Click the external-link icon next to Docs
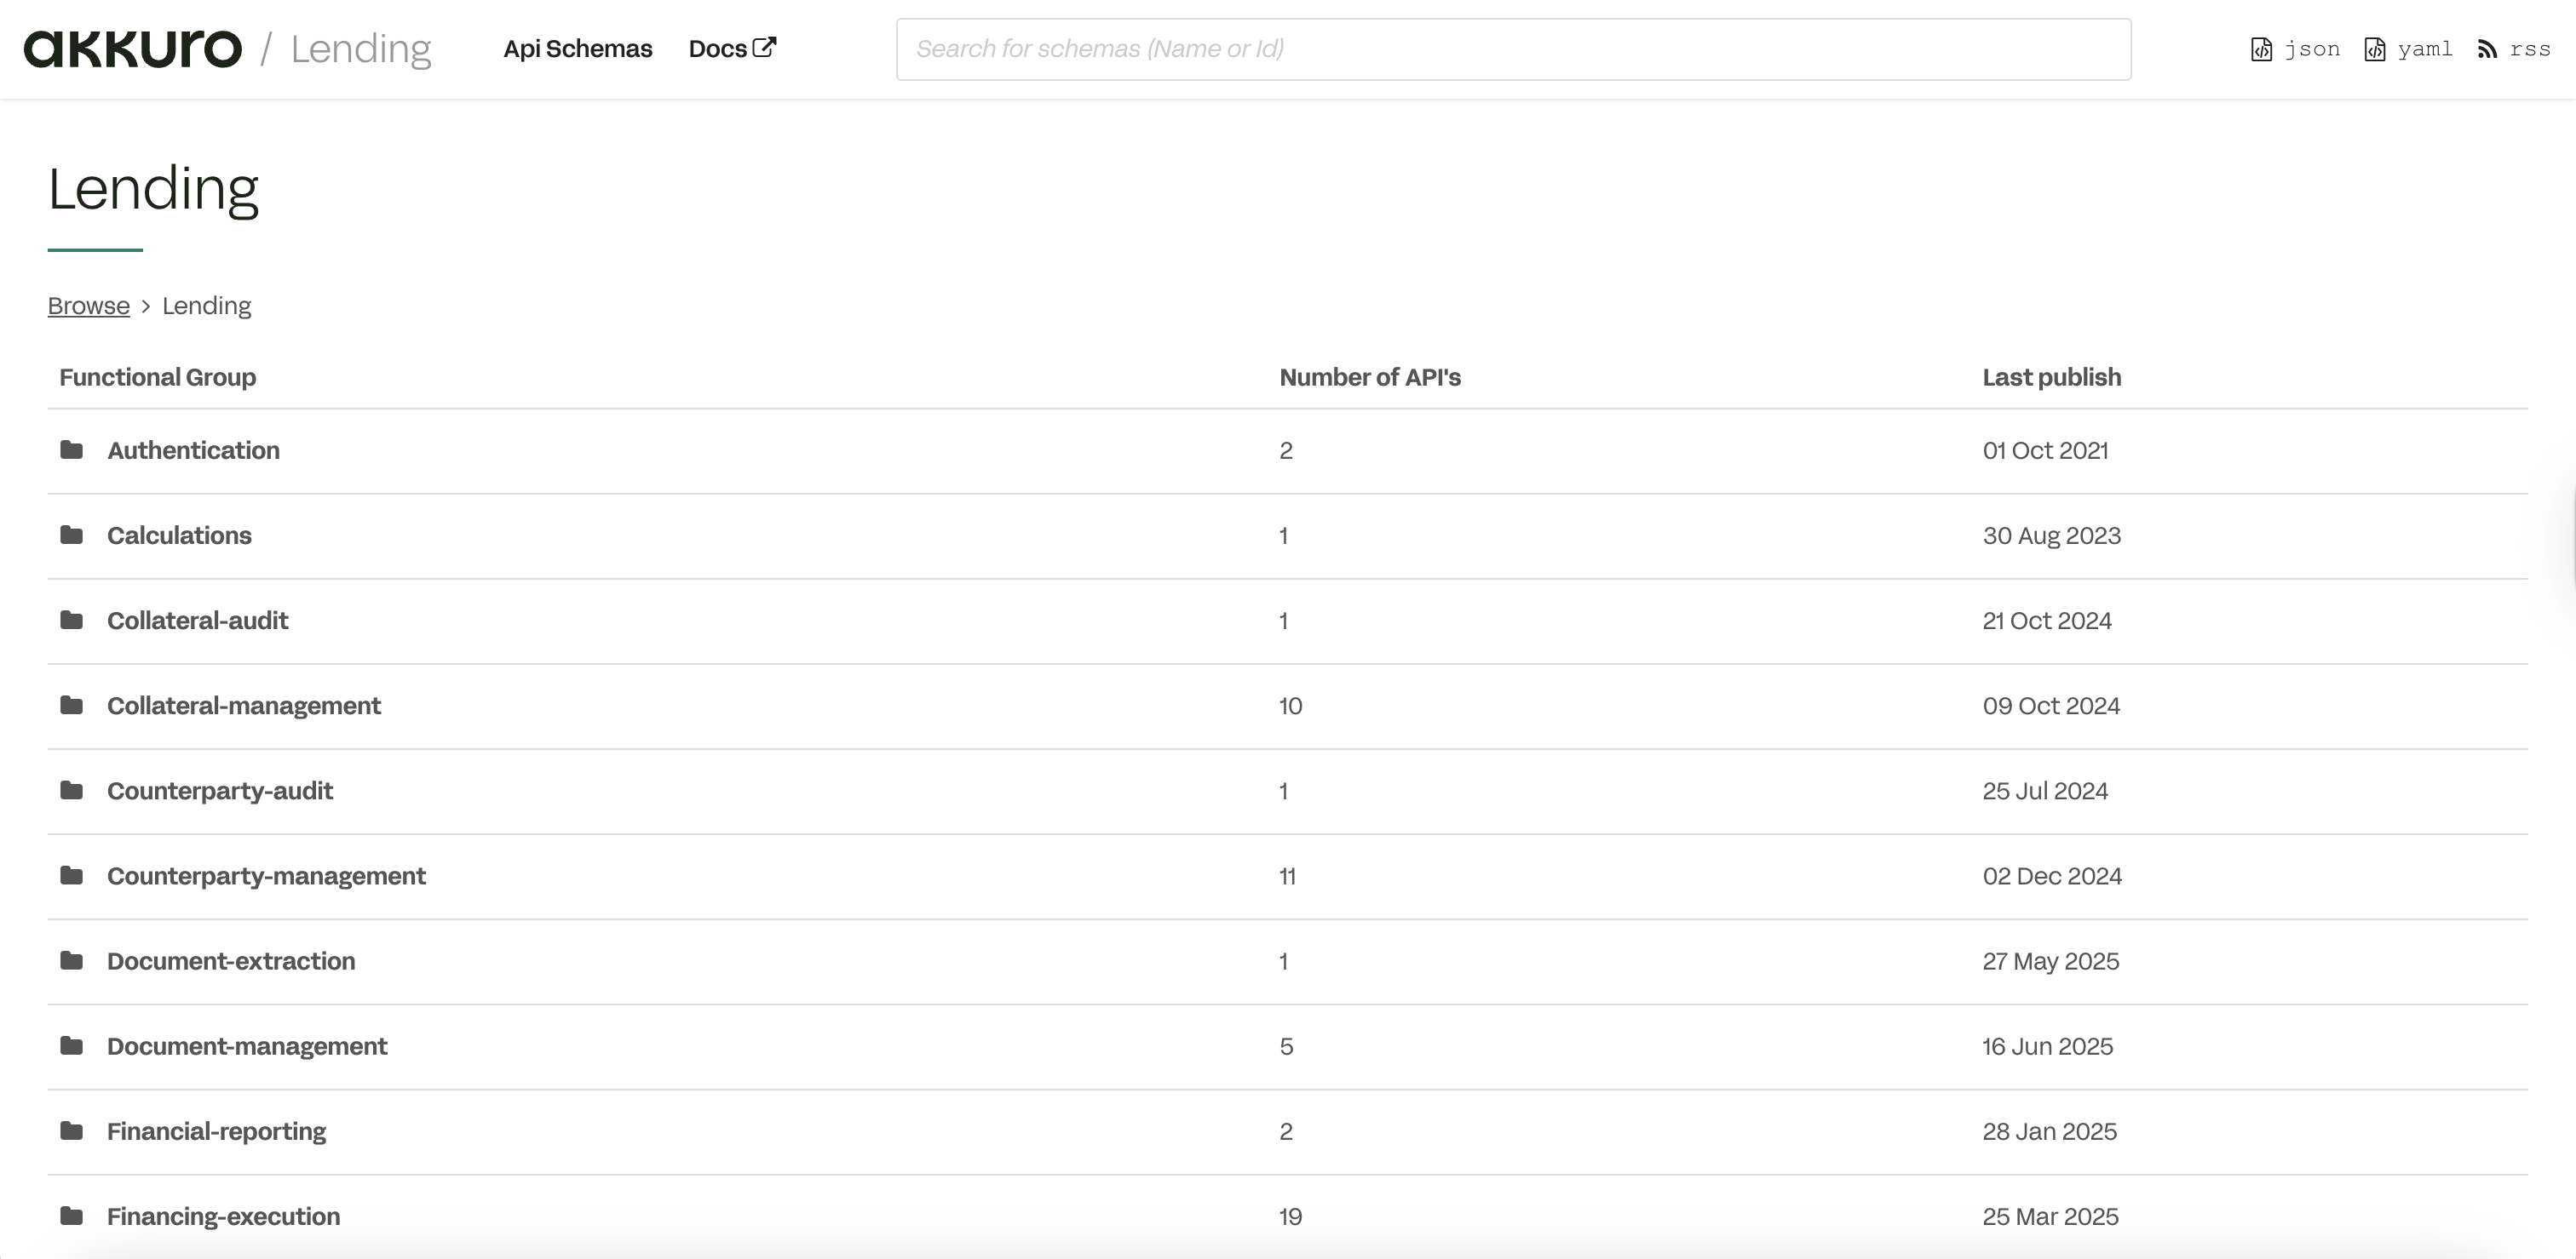 coord(764,45)
